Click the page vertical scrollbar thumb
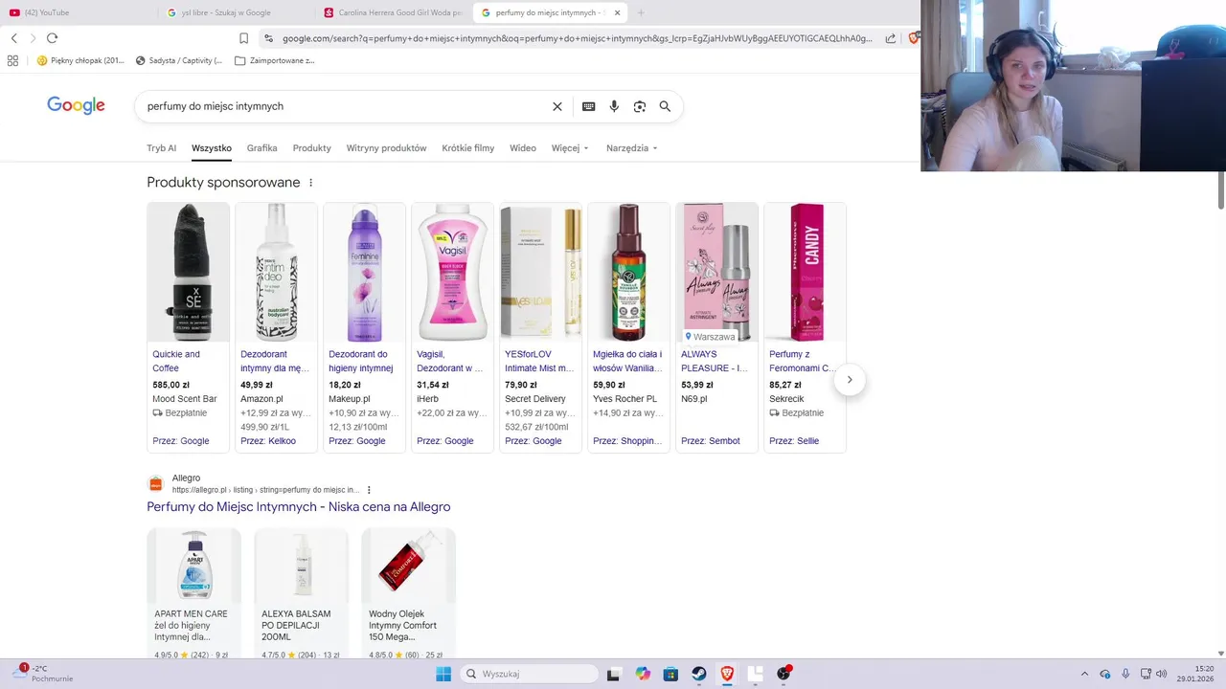The width and height of the screenshot is (1226, 689). [x=1221, y=189]
